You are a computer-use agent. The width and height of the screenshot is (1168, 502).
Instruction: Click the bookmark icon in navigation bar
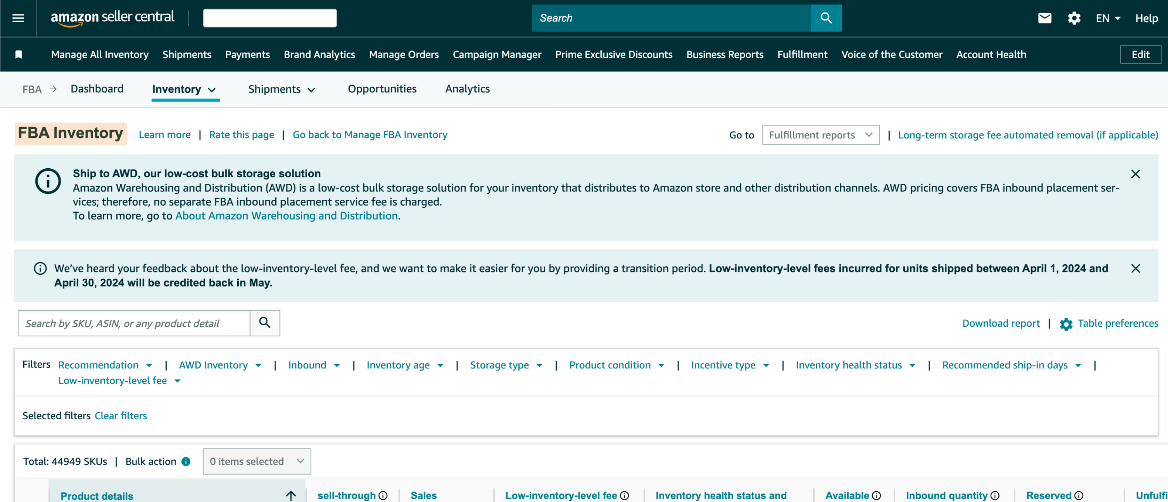(x=18, y=55)
